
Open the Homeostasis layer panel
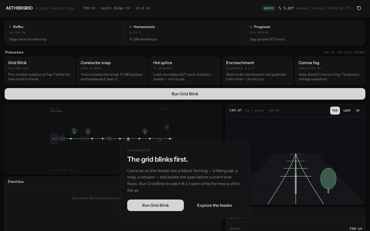185,33
